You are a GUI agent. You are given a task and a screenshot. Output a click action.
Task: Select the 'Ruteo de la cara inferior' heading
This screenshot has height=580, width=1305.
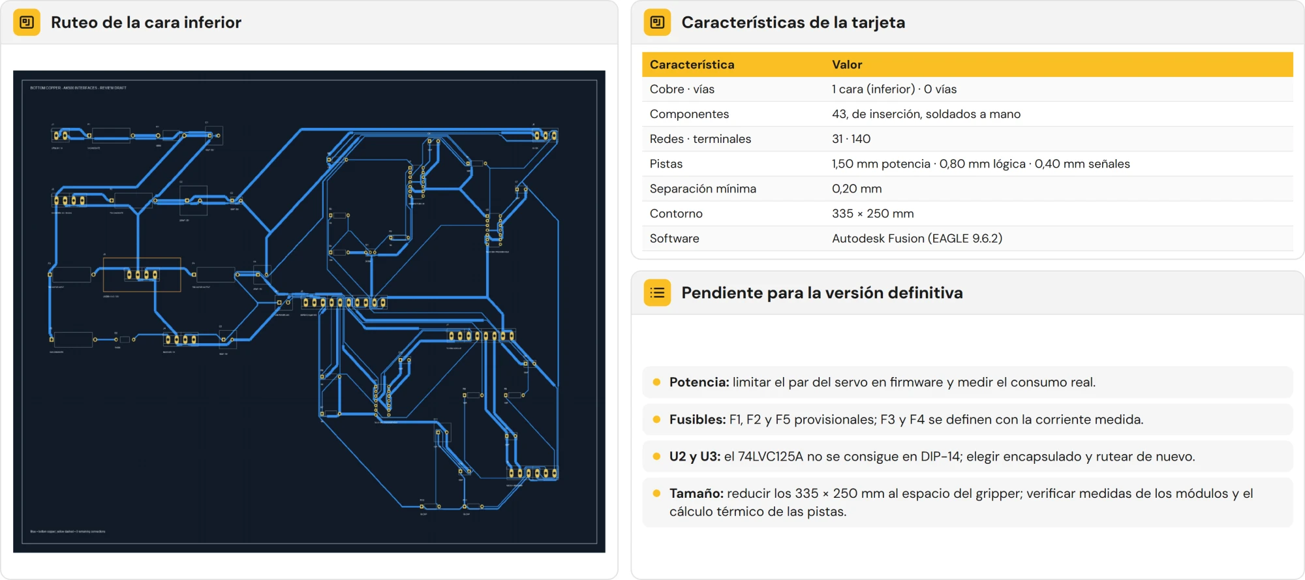(146, 22)
